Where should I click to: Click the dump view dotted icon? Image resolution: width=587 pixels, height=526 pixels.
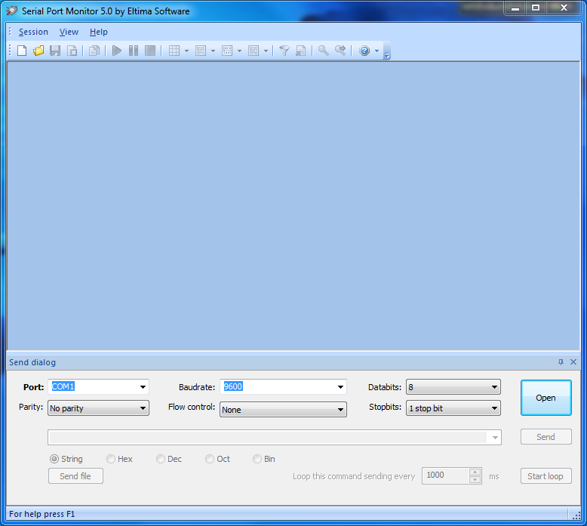227,51
